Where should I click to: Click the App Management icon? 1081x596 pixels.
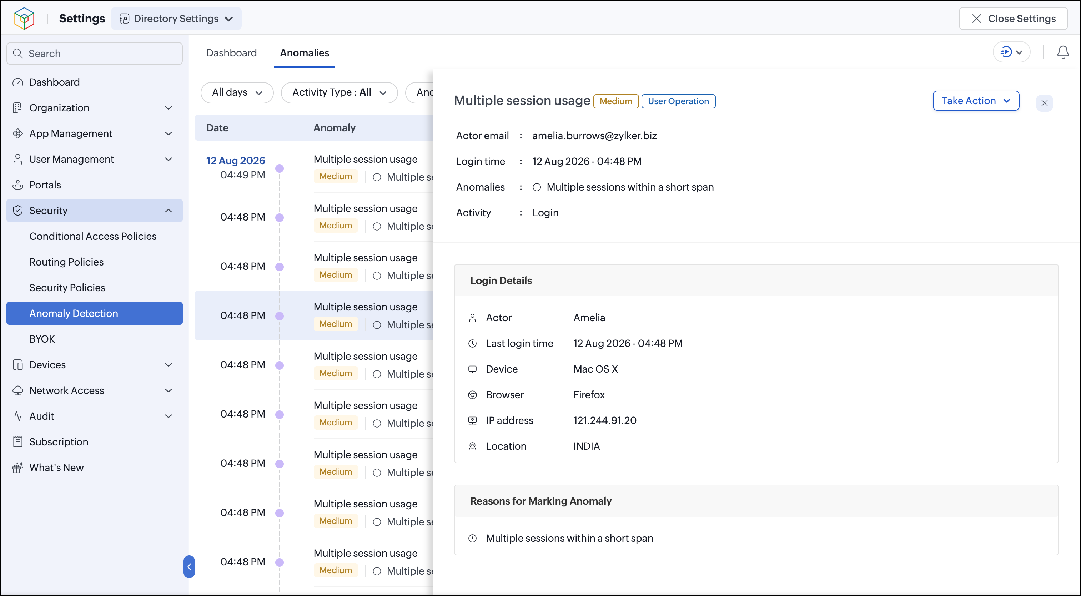tap(17, 133)
